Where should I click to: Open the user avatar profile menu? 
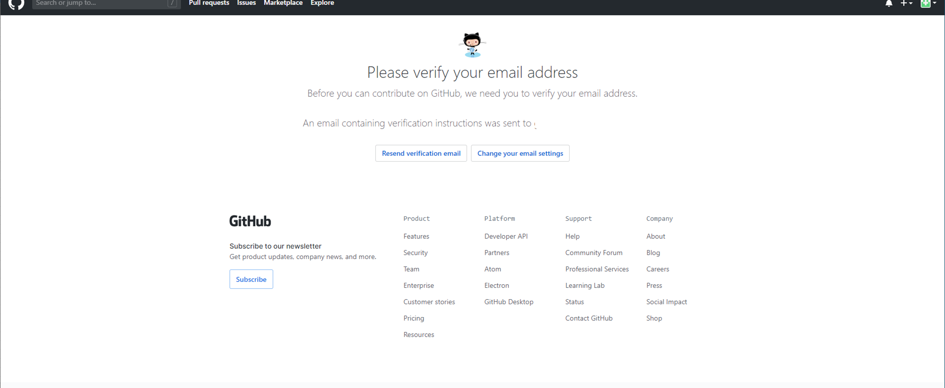pos(928,3)
